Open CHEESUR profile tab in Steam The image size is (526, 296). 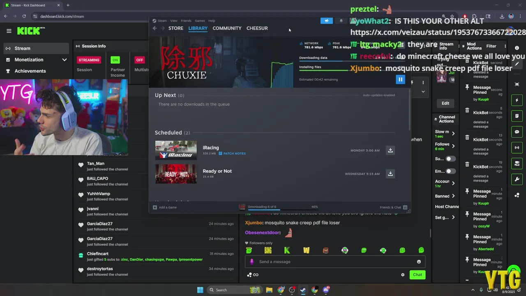pyautogui.click(x=257, y=28)
